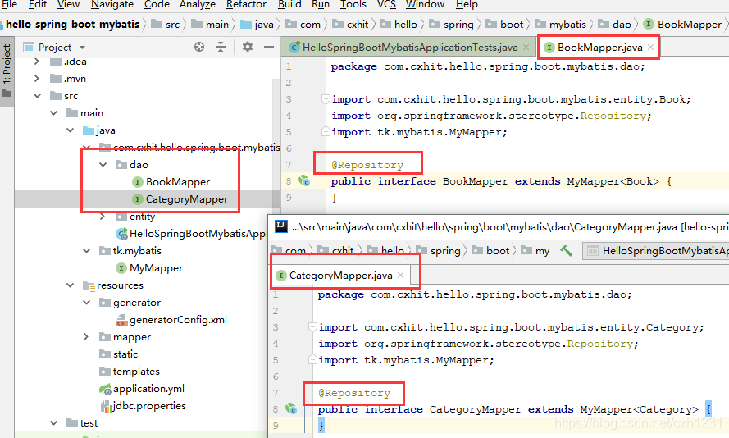729x438 pixels.
Task: Select BookMapper in the project tree
Action: pos(178,182)
